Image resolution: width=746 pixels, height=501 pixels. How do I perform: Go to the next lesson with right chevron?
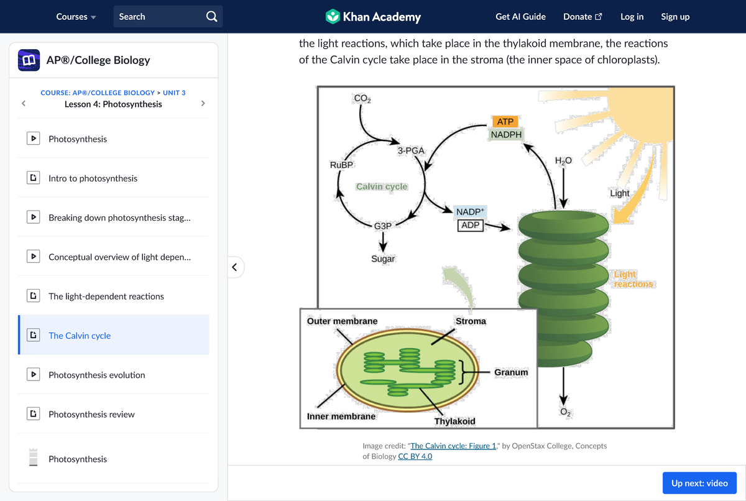pos(203,103)
